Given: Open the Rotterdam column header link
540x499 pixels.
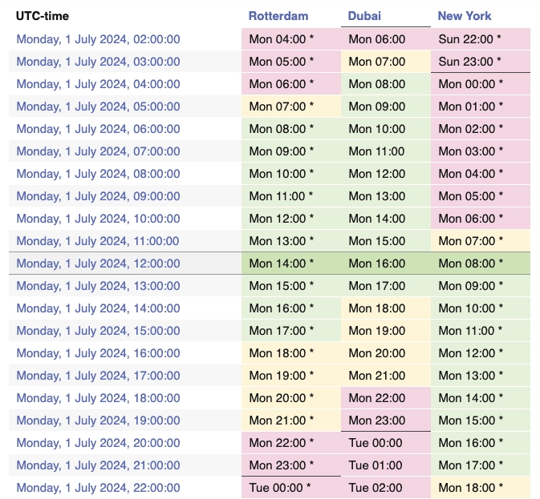Looking at the screenshot, I should coord(278,16).
